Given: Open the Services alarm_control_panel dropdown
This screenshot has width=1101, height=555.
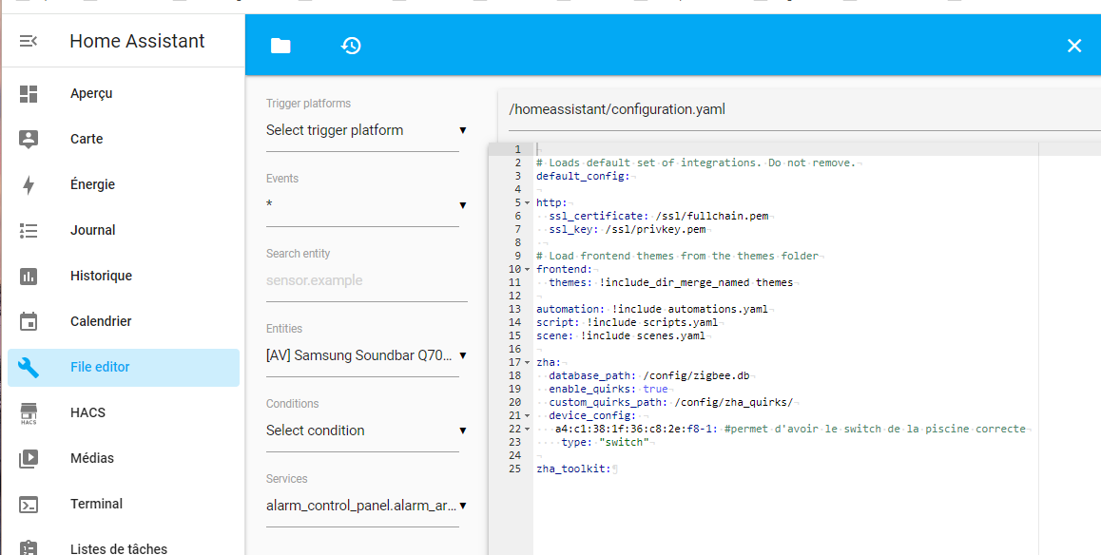Looking at the screenshot, I should 366,506.
